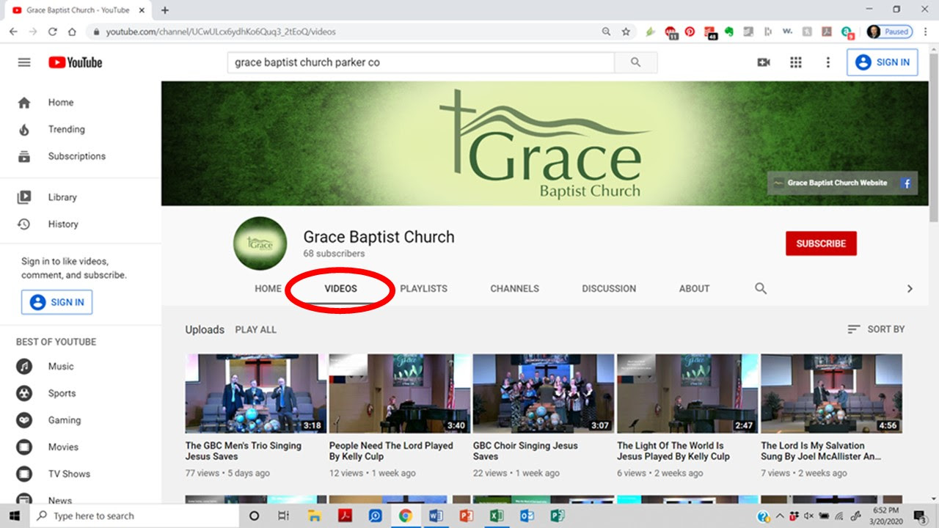Open the 4:56 Lord Is My Salvation thumbnail
Viewport: 939px width, 528px height.
point(831,394)
